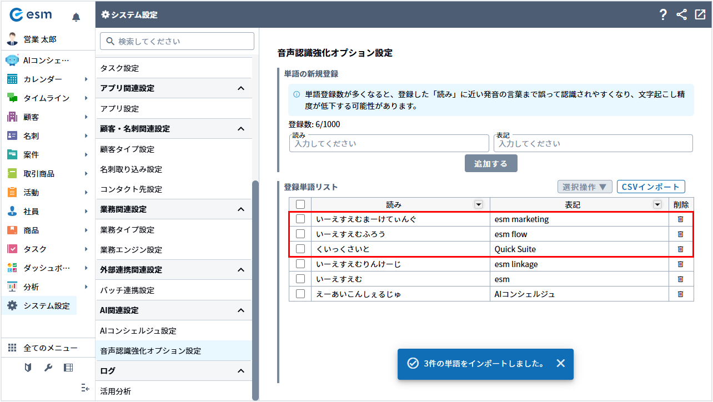This screenshot has width=713, height=402.
Task: Open カレンダー in the left menu
Action: [43, 79]
